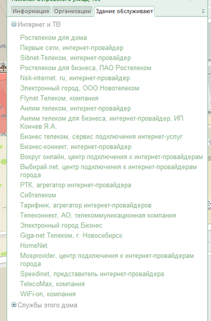Open Speedinet provider representative link
This screenshot has height=321, width=211.
click(x=92, y=274)
